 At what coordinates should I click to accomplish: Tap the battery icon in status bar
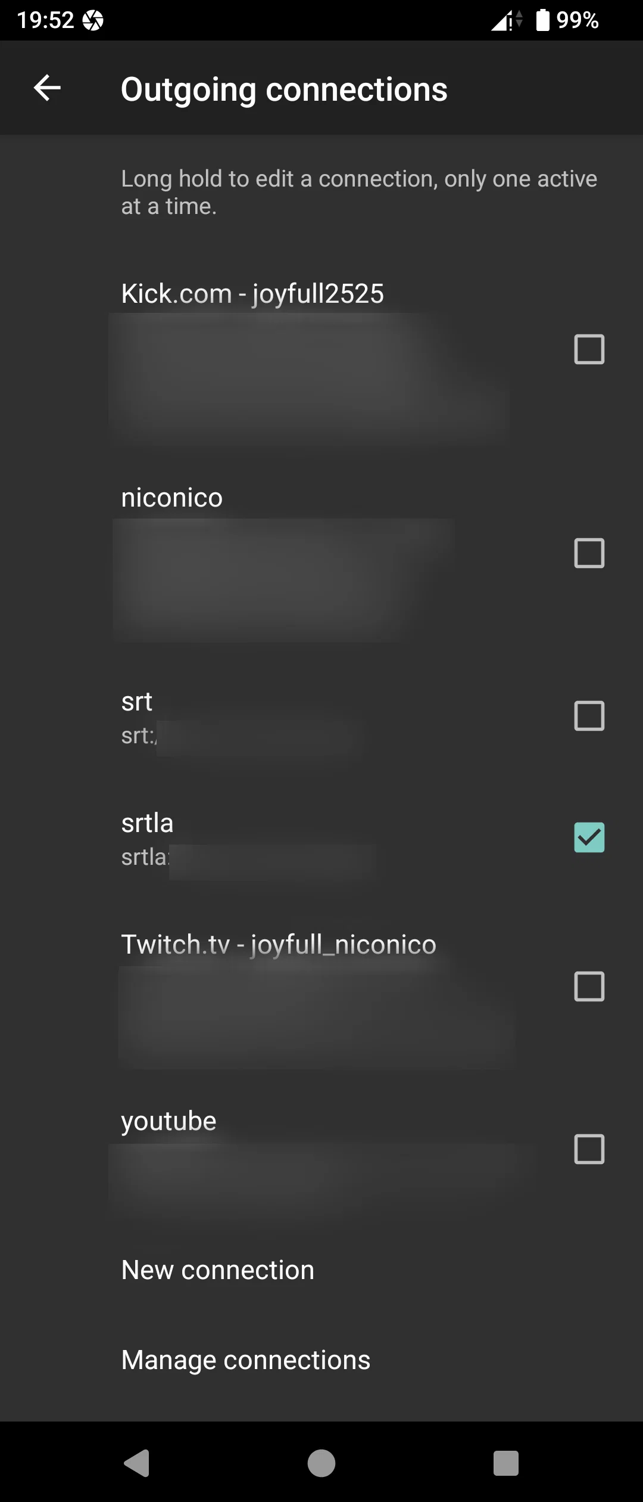542,20
